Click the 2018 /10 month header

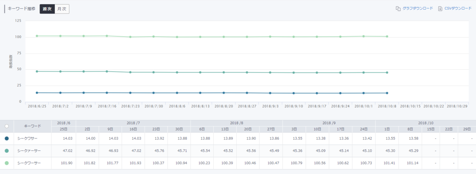426,123
